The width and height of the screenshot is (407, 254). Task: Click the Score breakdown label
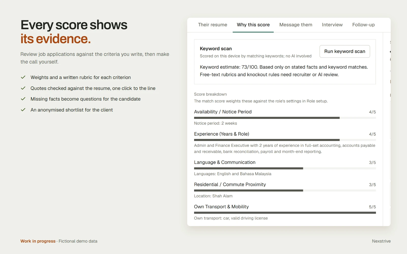(210, 94)
